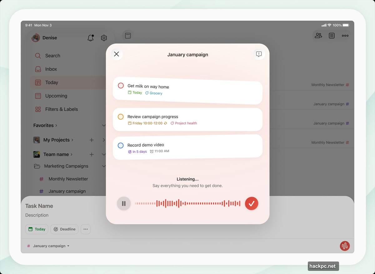The height and width of the screenshot is (274, 375).
Task: Open the three-dot more menu in top bar
Action: pos(345,36)
